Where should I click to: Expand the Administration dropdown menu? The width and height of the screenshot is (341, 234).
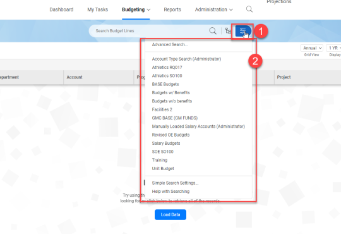(x=214, y=9)
